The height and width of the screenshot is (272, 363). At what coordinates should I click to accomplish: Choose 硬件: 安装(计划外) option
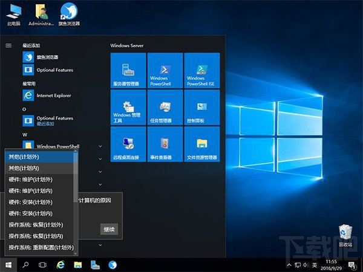(39, 202)
